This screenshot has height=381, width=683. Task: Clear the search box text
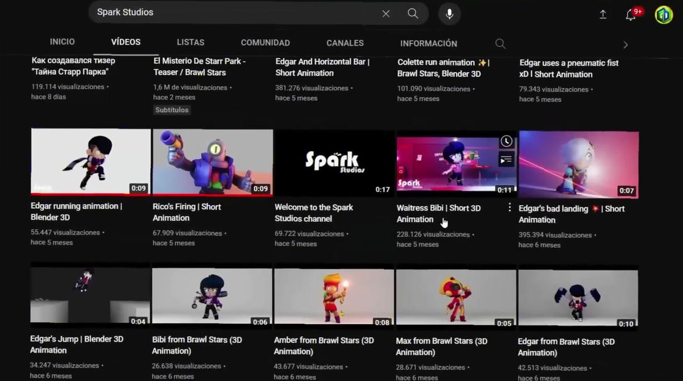coord(386,14)
